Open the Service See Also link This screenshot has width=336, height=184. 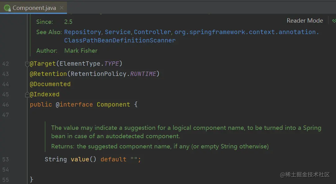(117, 32)
